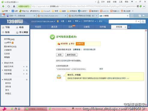Viewport: 148px width, 111px height.
Task: Add account via 代收邮箱 plus icon
Action: click(24, 74)
